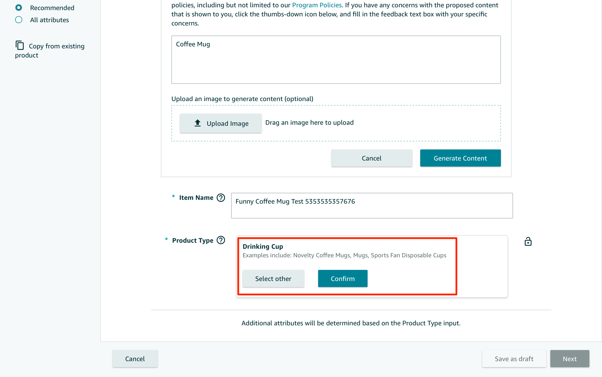
Task: Click the Generate Content button
Action: coord(460,158)
